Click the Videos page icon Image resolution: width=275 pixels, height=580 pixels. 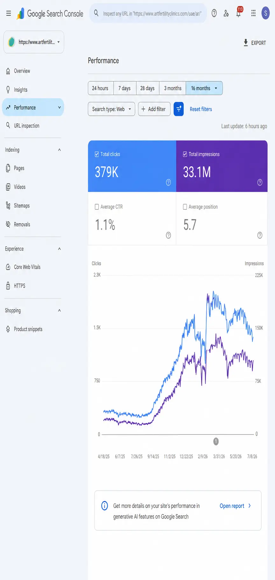tap(8, 187)
